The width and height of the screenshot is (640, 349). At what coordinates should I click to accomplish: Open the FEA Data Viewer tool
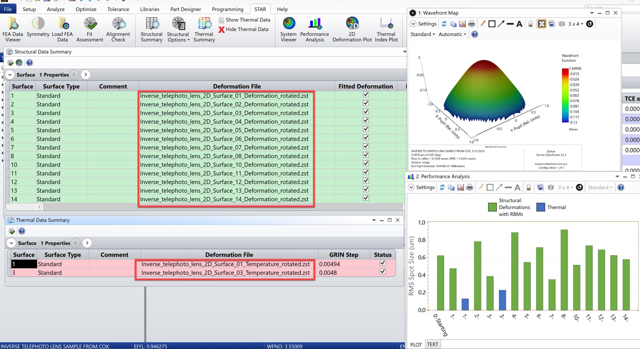tap(12, 30)
